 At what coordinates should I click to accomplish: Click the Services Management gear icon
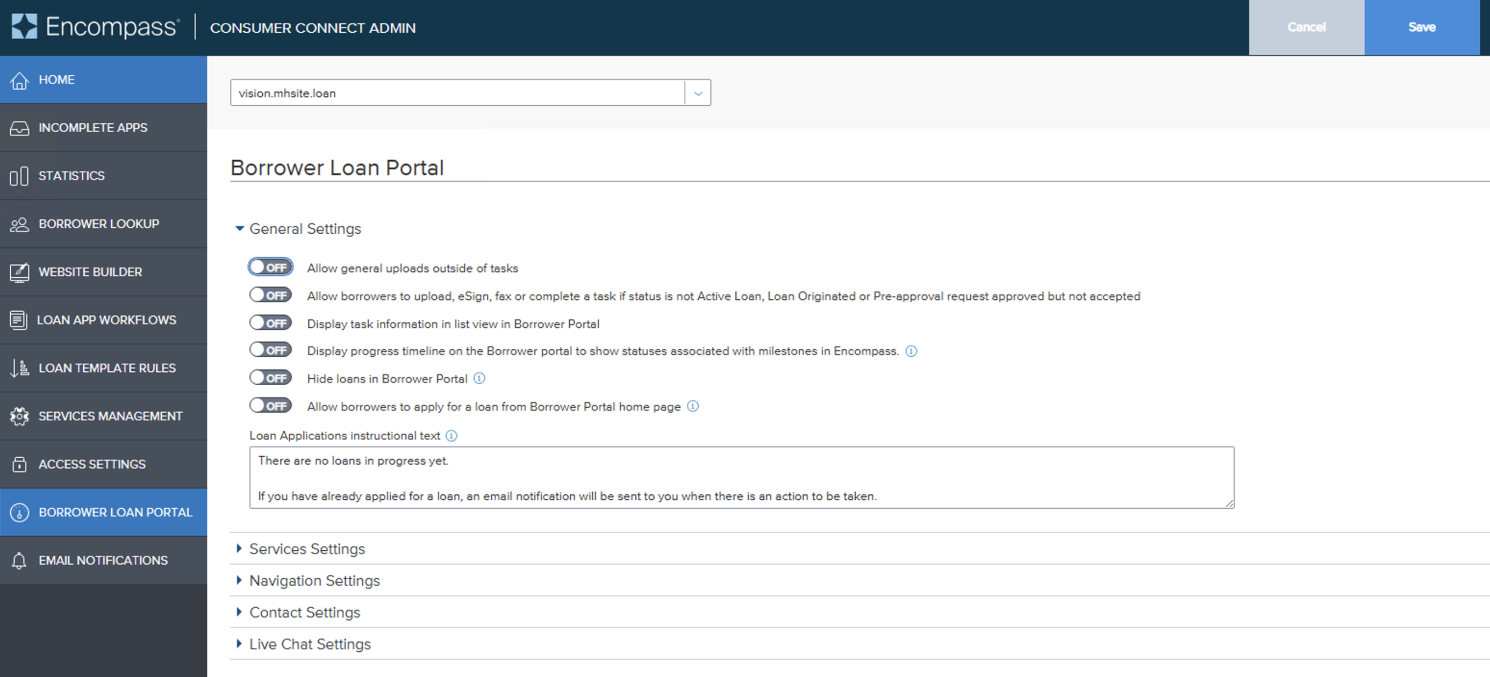[19, 416]
